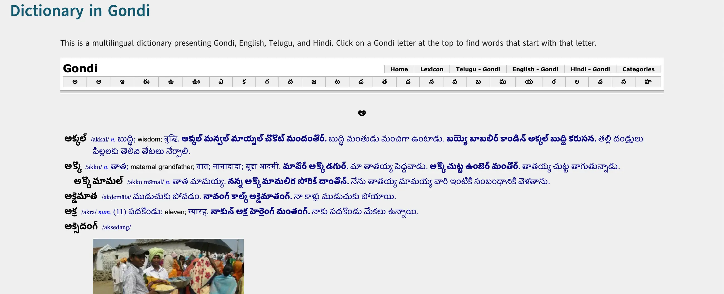Select the letter ర in alphabet row
Viewport: 724px width, 294px height.
click(x=554, y=82)
